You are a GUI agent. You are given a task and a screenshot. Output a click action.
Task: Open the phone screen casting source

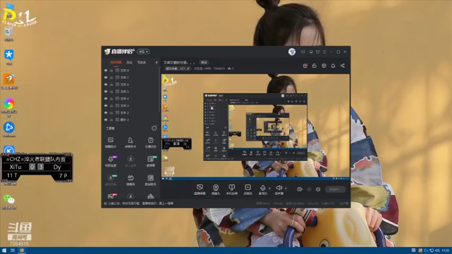[x=232, y=189]
